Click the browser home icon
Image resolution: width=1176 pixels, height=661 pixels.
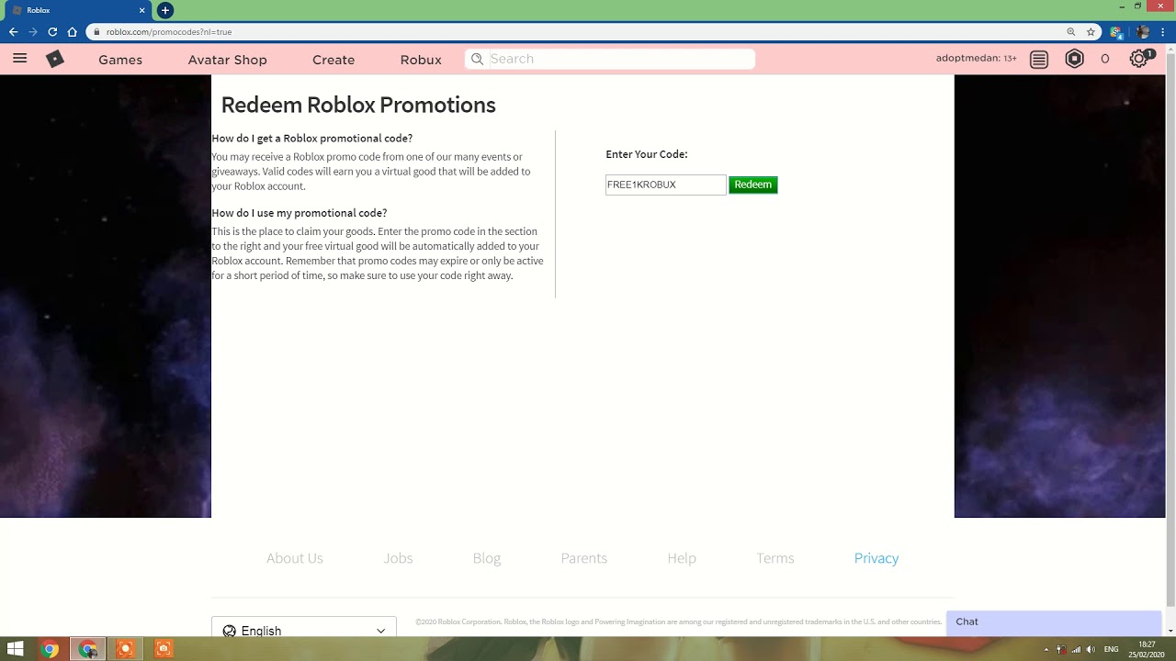coord(73,31)
